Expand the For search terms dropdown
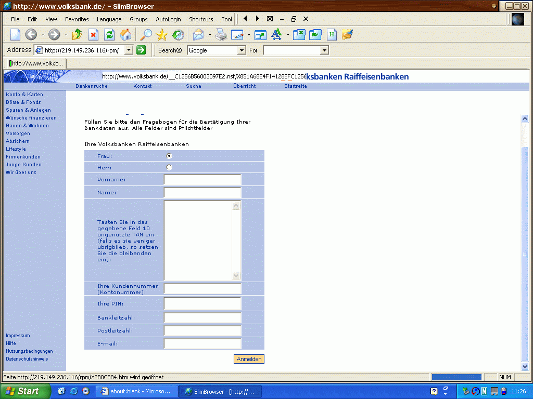 click(x=325, y=50)
